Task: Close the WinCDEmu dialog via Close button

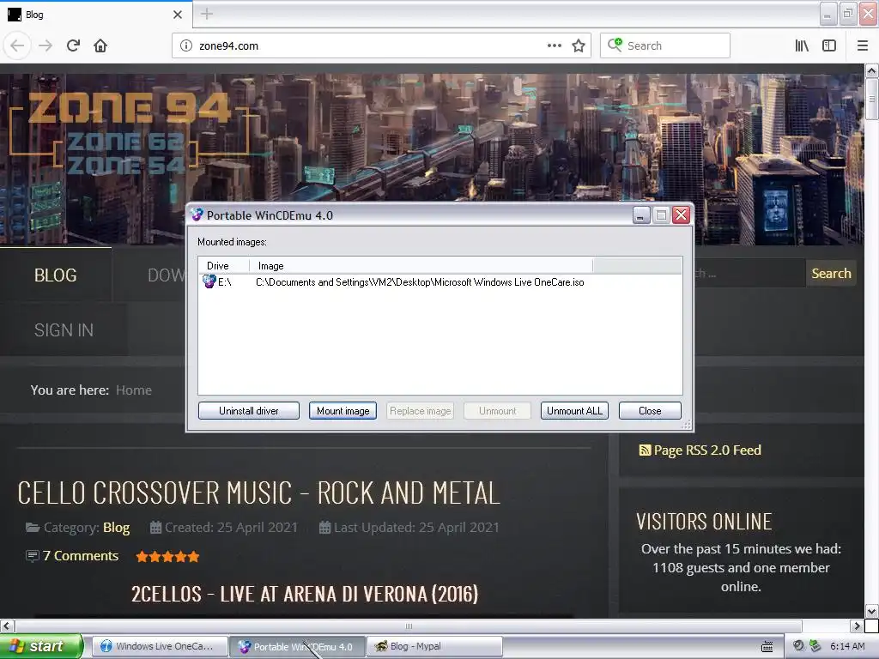Action: point(651,411)
